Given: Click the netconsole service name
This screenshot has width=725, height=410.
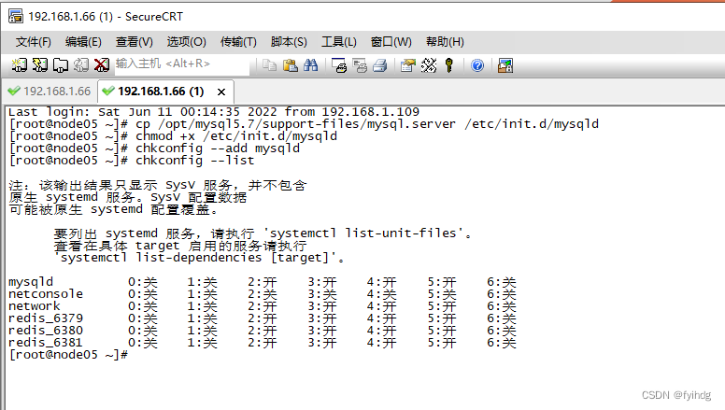Looking at the screenshot, I should click(x=45, y=293).
